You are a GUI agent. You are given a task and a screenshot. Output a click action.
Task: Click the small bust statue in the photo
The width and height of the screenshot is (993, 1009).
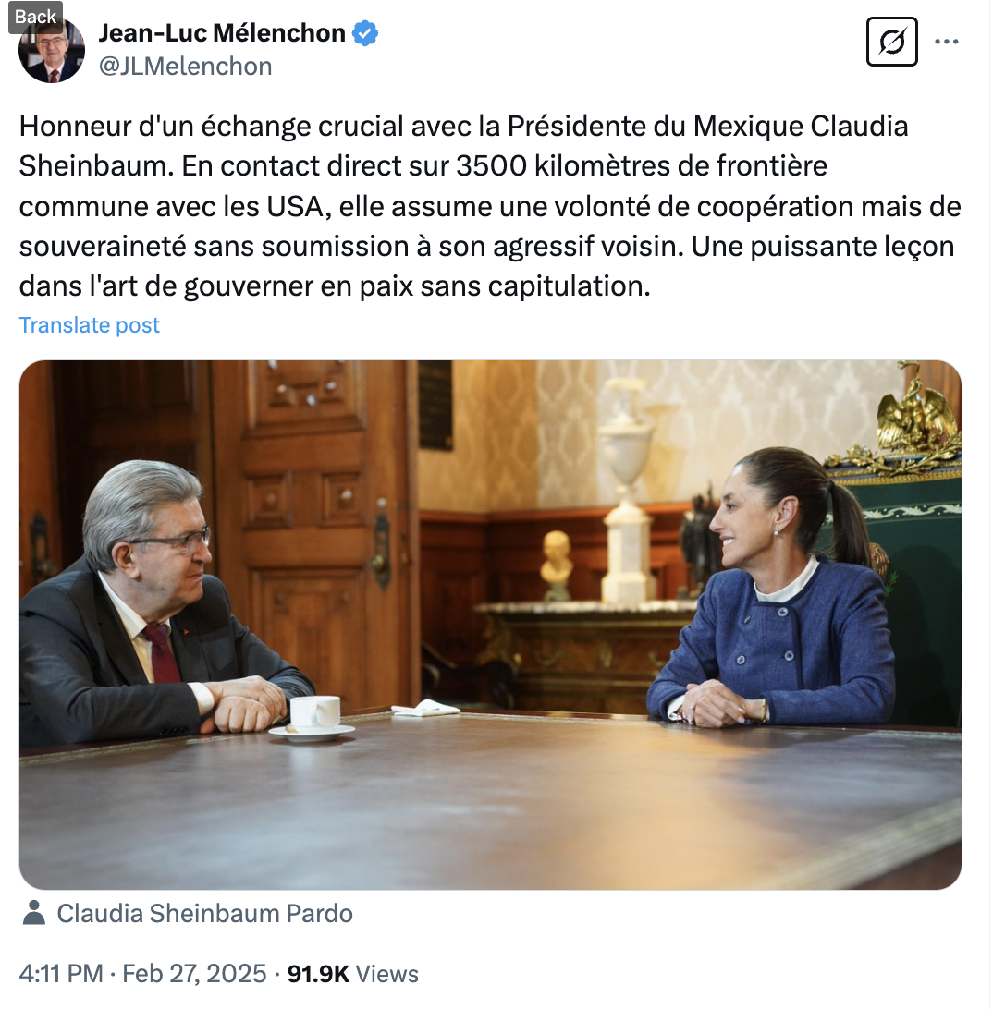coord(556,563)
